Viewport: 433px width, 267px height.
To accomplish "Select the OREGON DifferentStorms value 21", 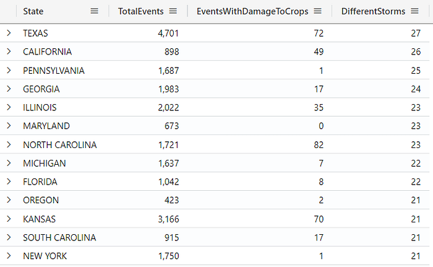I will point(416,200).
